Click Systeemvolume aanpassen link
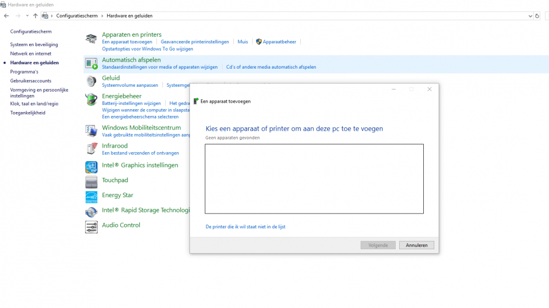This screenshot has width=549, height=308. tap(130, 85)
